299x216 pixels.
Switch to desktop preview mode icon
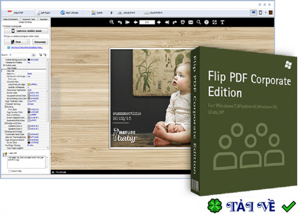click(253, 13)
